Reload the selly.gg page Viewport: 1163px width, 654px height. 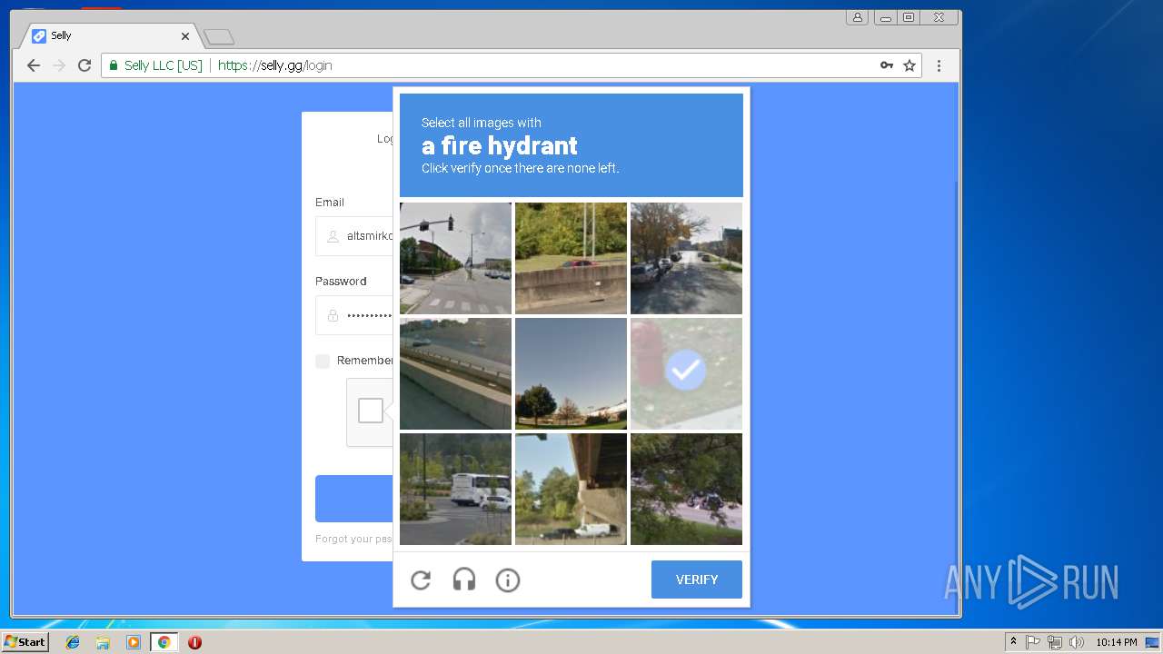[x=84, y=65]
